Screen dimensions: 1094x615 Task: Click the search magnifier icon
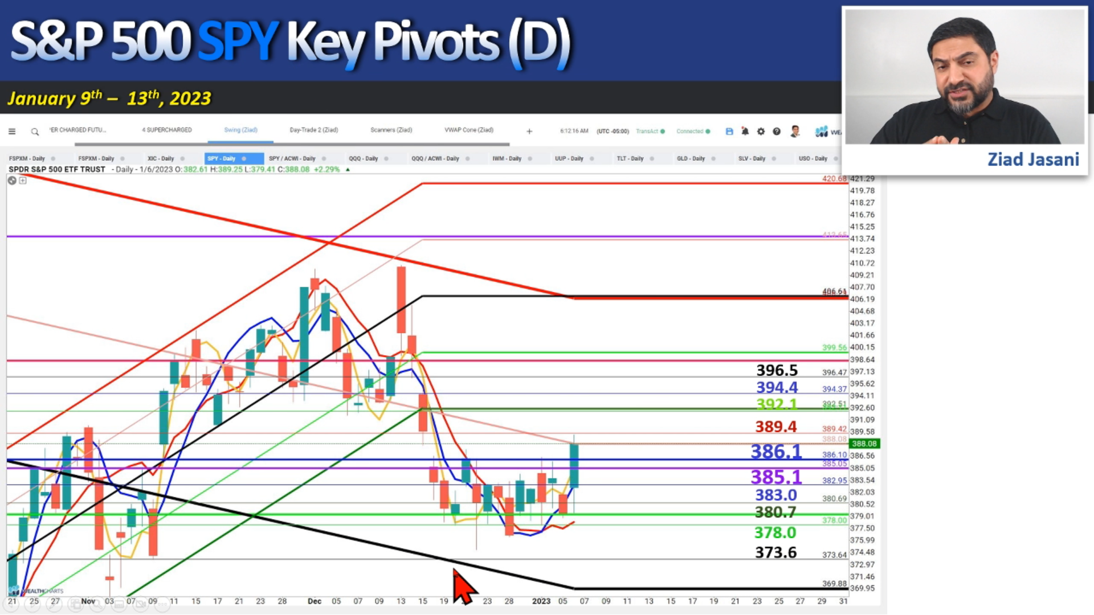point(35,132)
